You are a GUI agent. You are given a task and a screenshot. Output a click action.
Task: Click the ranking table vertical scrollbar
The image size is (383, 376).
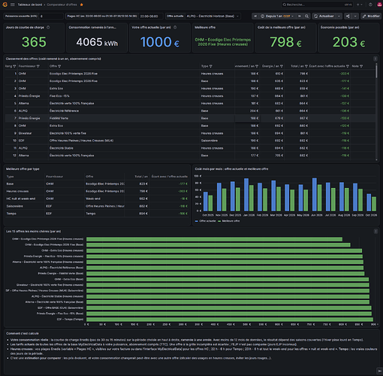[376, 71]
